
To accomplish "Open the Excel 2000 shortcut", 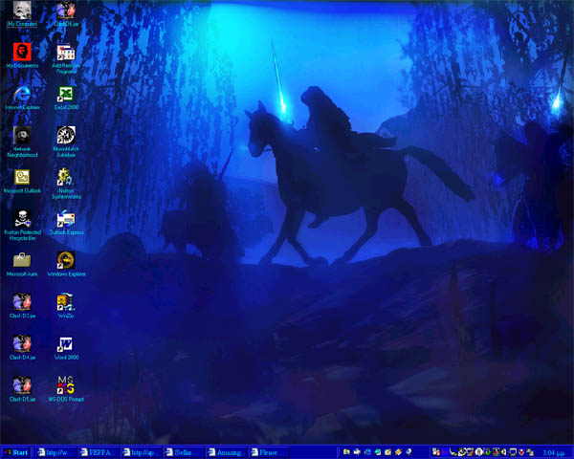I will 66,98.
